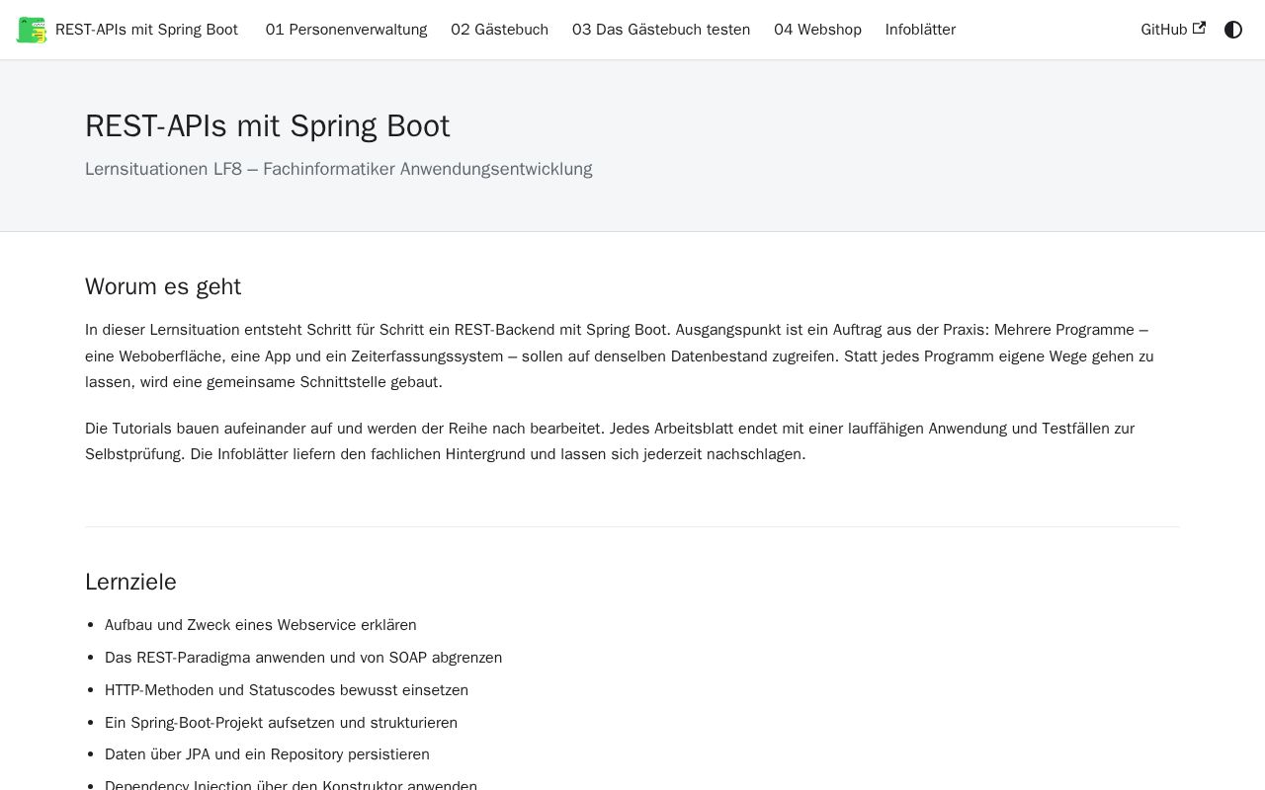Viewport: 1265px width, 790px height.
Task: Click the subtitle Lernsituationen LF8 text
Action: click(x=339, y=169)
